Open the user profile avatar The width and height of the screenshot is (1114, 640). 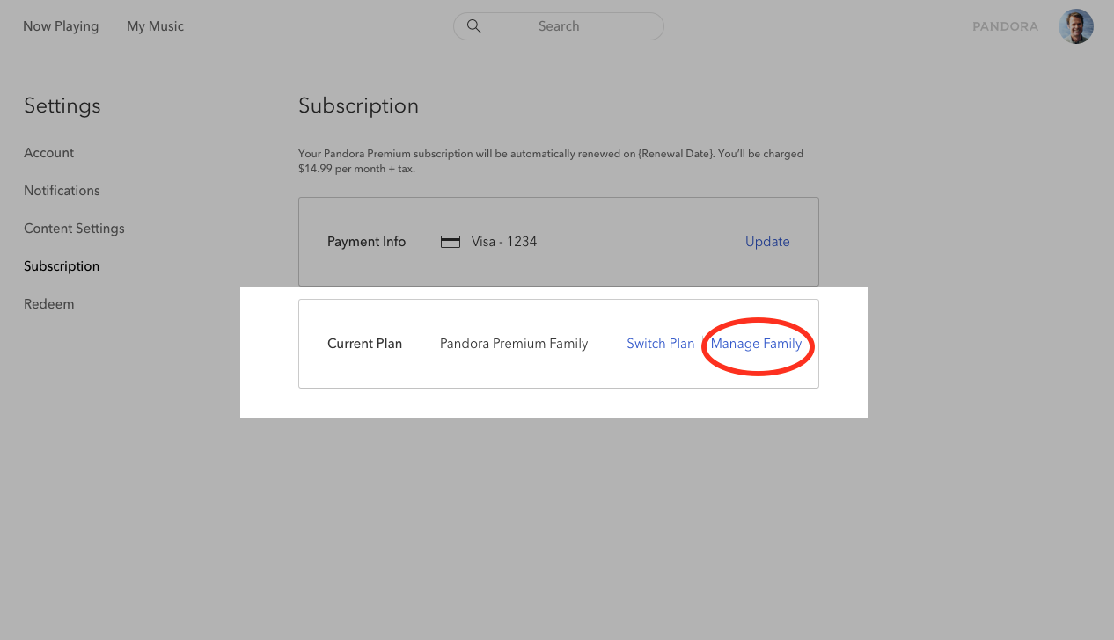click(1075, 26)
